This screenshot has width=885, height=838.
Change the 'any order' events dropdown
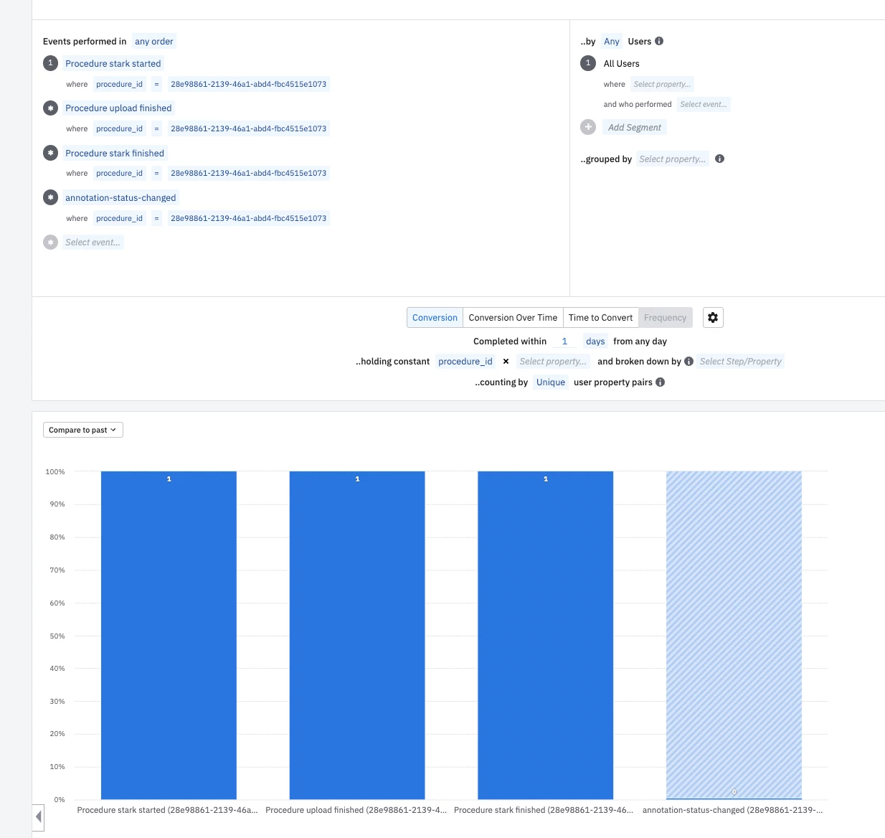pyautogui.click(x=153, y=41)
